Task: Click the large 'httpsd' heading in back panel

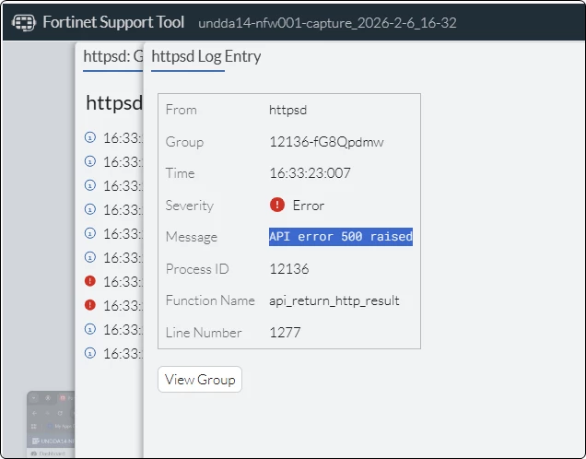Action: [x=114, y=103]
